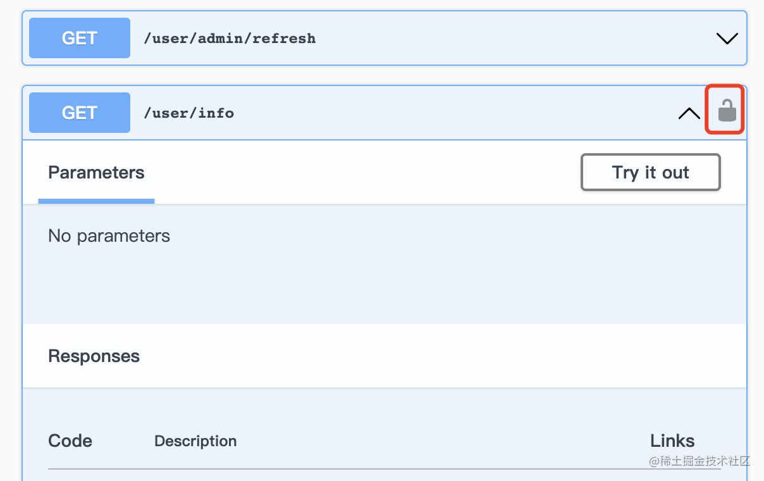Expand the /user/admin/refresh endpoint chevron
Image resolution: width=764 pixels, height=481 pixels.
click(727, 39)
